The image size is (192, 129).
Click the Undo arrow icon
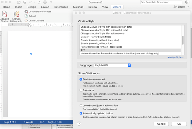click(x=31, y=2)
